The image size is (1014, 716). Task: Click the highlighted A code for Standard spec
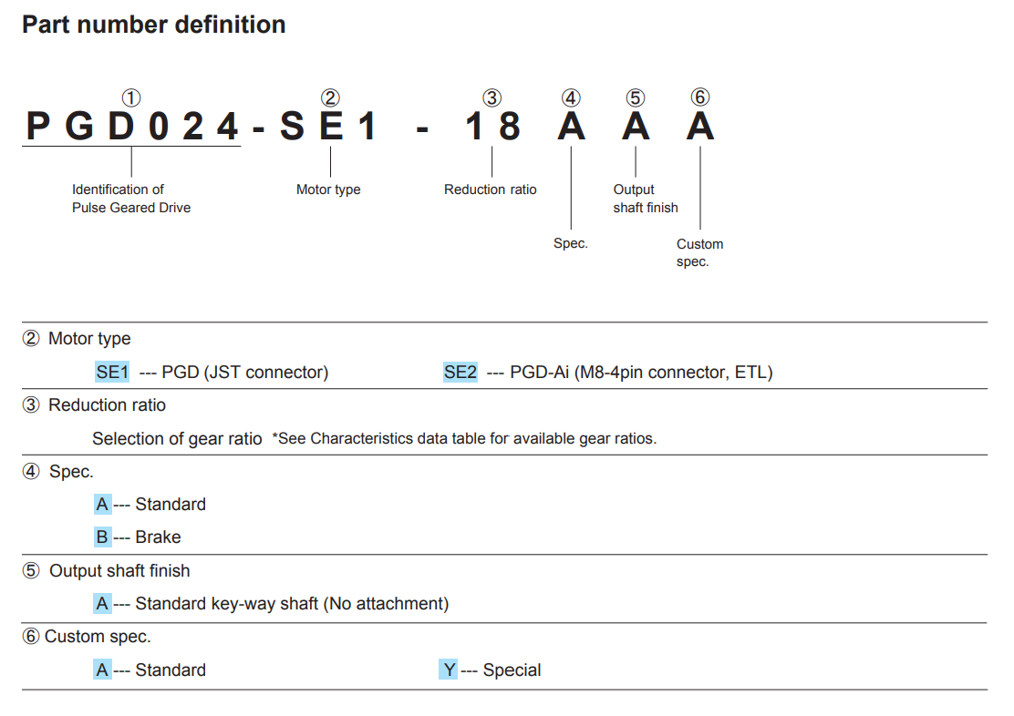point(103,504)
